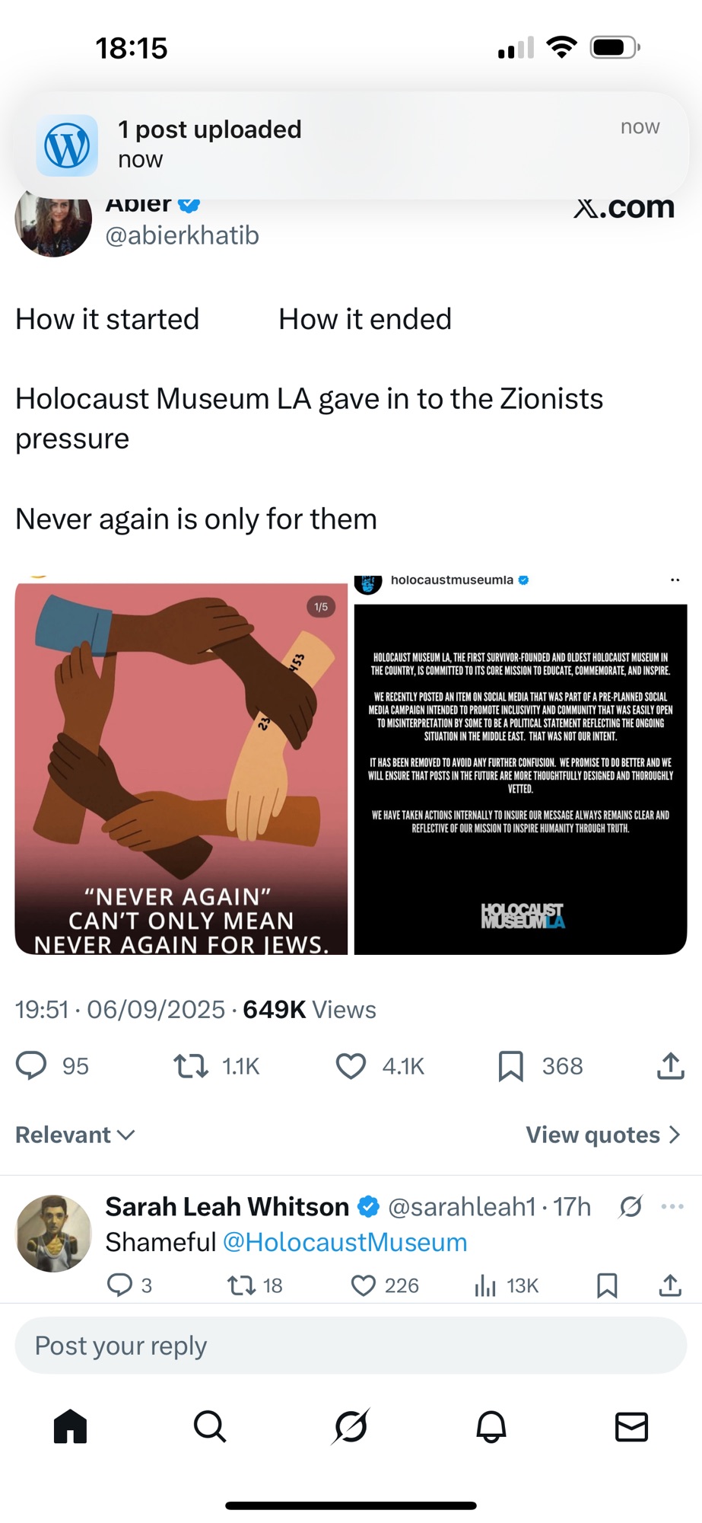Open Search tab in bottom bar
Viewport: 702px width, 1523px height.
pos(210,1426)
